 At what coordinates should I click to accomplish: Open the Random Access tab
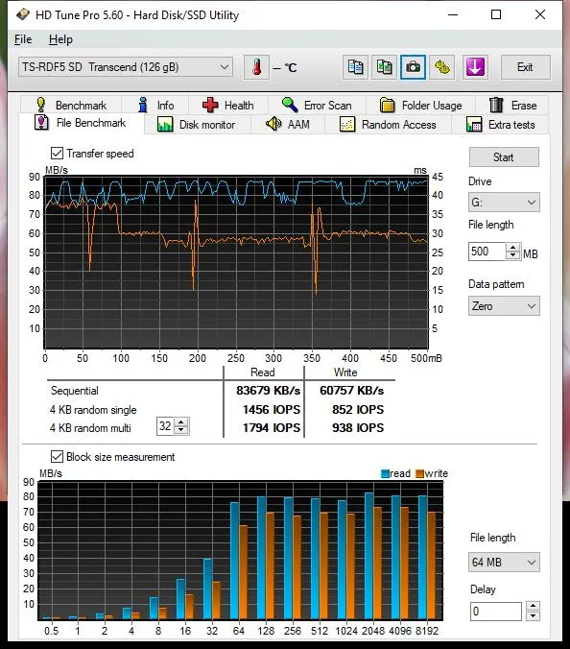[x=388, y=125]
